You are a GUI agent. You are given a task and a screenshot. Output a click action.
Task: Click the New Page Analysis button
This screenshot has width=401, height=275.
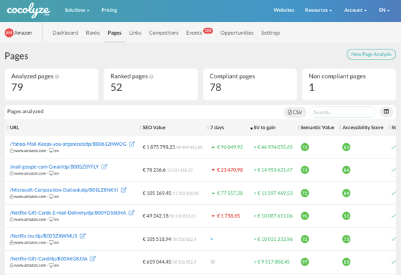(371, 54)
